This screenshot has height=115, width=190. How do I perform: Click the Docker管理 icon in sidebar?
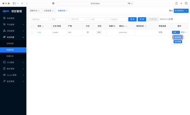tap(4, 75)
